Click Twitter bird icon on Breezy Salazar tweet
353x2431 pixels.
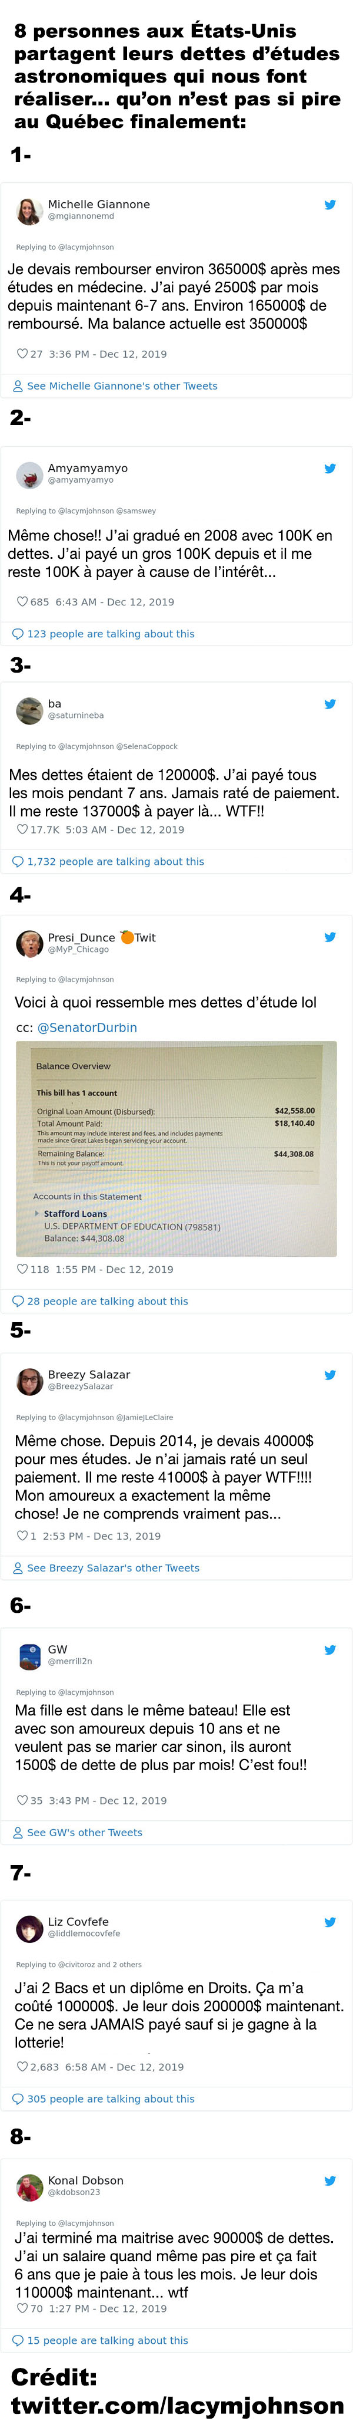click(x=331, y=1375)
